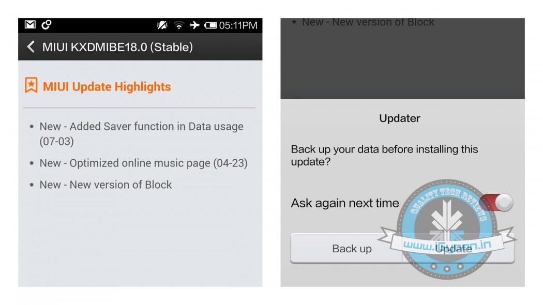The height and width of the screenshot is (305, 543).
Task: Tap the MIUI KXDMIBE18.0 (Stable) title
Action: point(117,47)
